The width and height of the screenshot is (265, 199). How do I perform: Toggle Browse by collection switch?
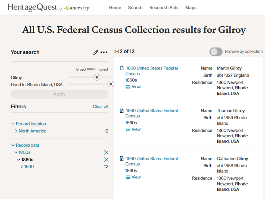coord(216,52)
